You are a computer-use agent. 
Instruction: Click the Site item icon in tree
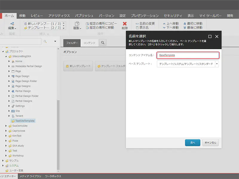[x=13, y=111]
